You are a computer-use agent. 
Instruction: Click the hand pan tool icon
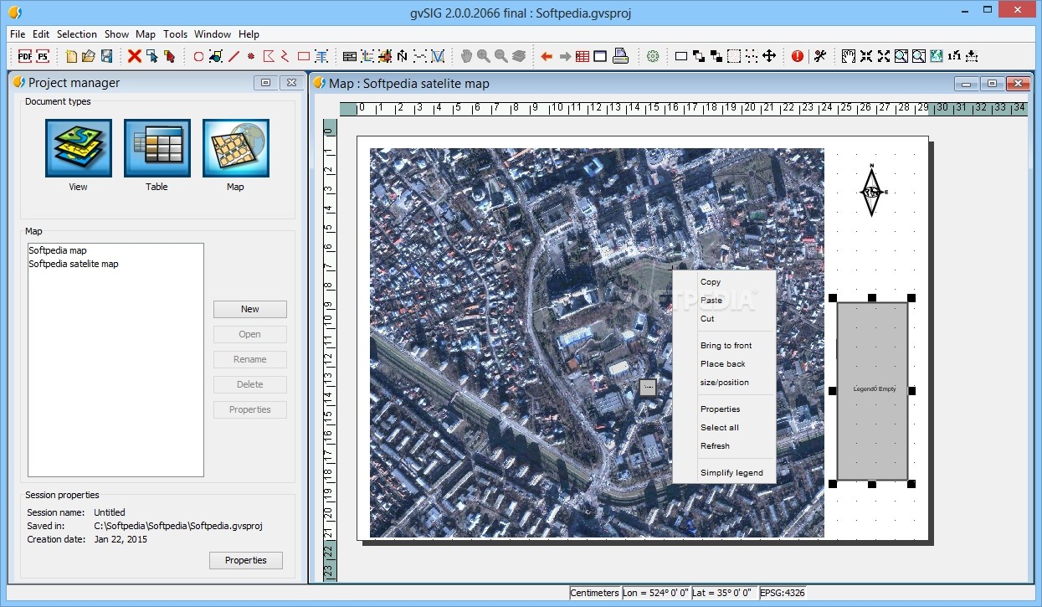coord(466,56)
